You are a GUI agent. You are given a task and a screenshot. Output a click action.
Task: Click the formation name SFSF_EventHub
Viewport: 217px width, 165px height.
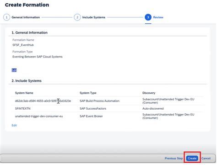click(x=23, y=45)
